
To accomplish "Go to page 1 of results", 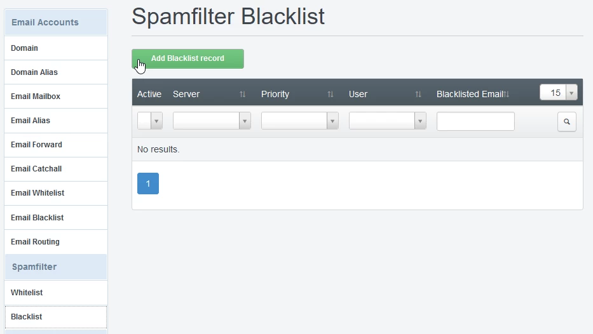I will click(x=148, y=184).
